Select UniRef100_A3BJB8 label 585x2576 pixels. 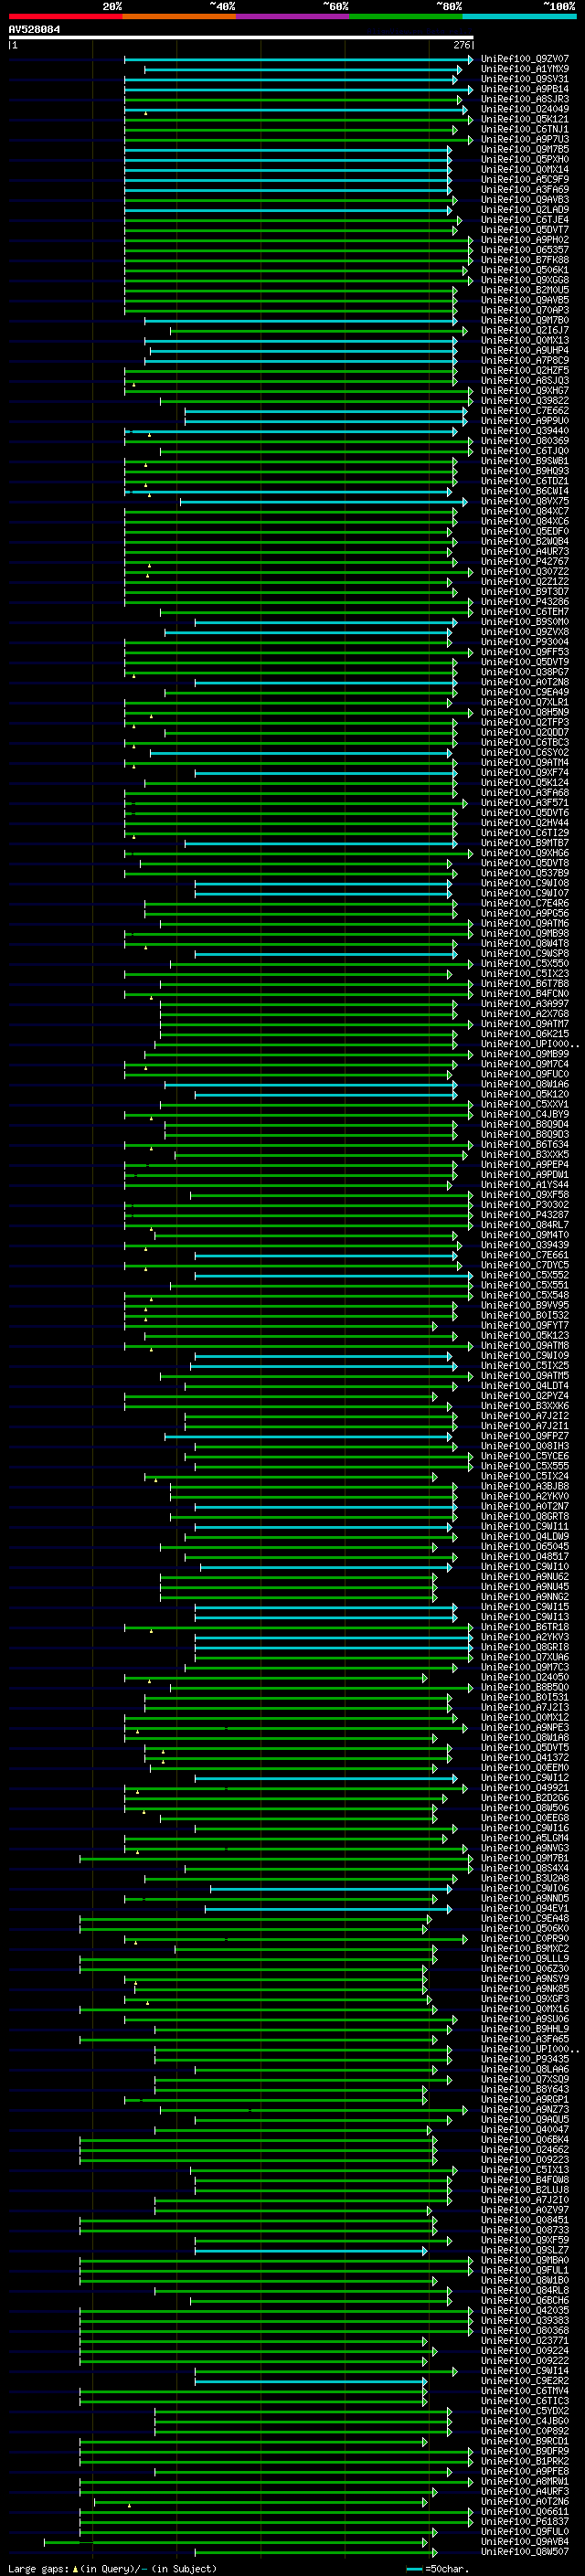tap(525, 1485)
